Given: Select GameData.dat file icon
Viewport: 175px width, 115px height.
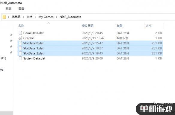Looking at the screenshot, I should click(20, 33).
